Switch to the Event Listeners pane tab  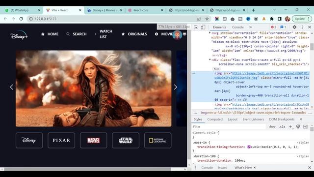[253, 119]
